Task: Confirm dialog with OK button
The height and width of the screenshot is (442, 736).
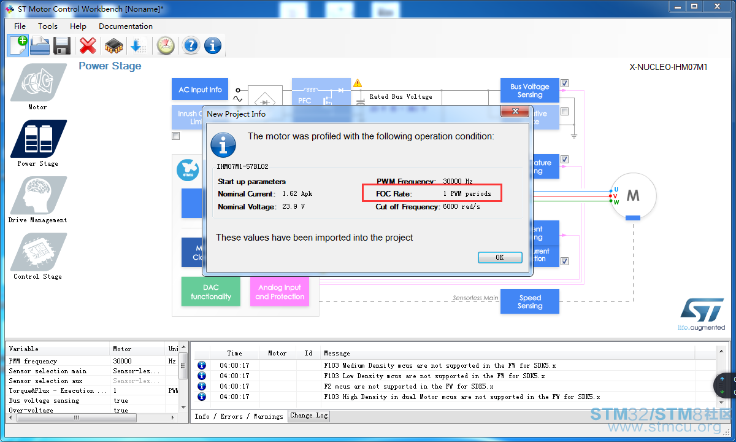Action: pyautogui.click(x=500, y=258)
